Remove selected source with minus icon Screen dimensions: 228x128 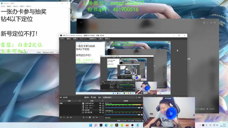pos(87,117)
